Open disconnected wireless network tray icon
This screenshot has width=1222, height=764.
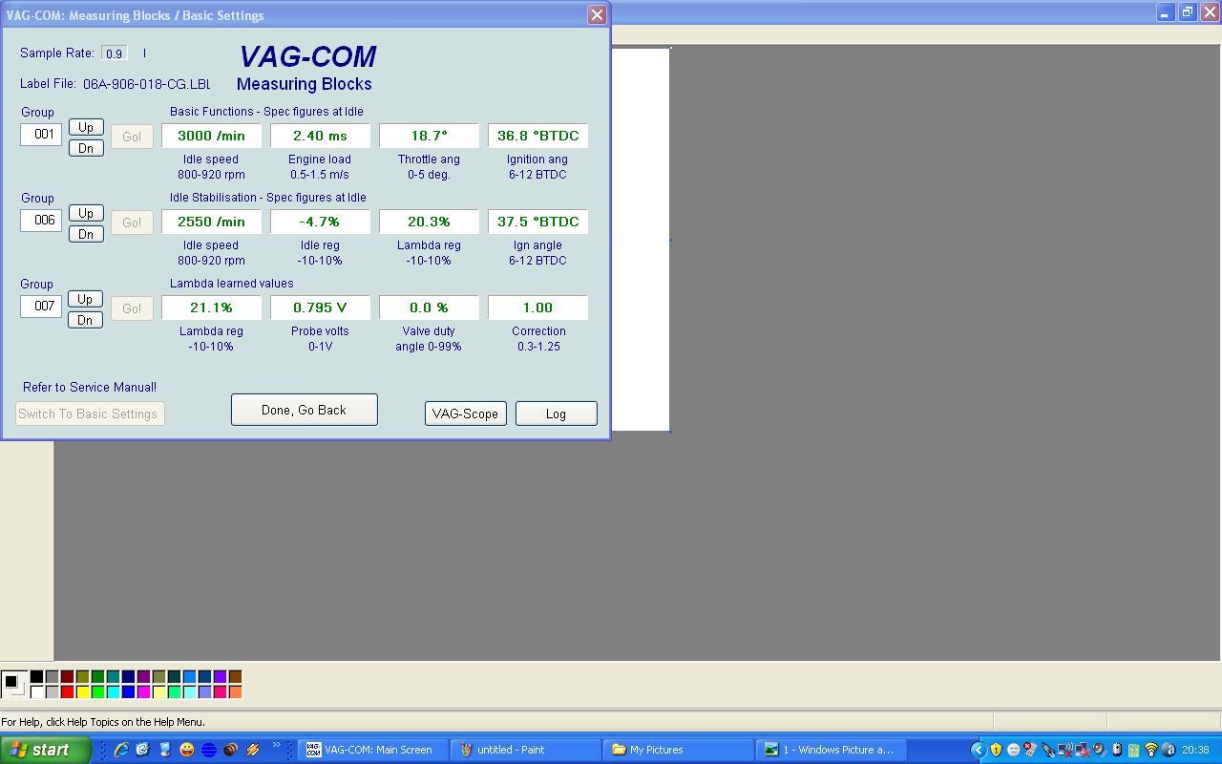[1065, 750]
